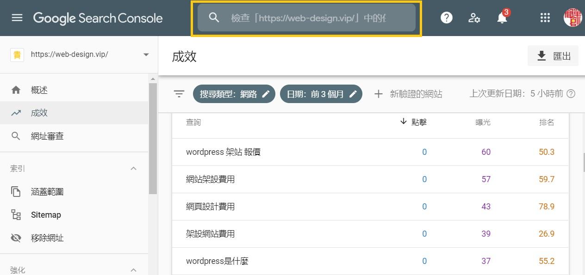This screenshot has height=275, width=585.
Task: Go to 概述 overview page
Action: pos(74,90)
